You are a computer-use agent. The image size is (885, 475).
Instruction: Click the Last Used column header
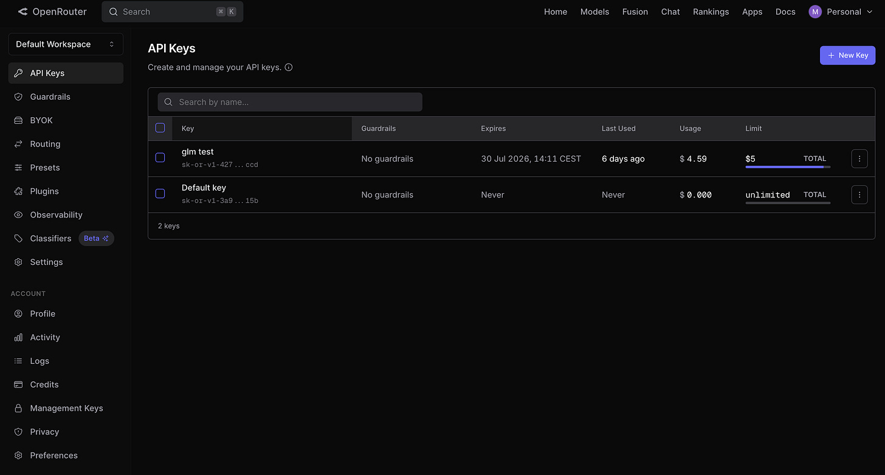(618, 129)
